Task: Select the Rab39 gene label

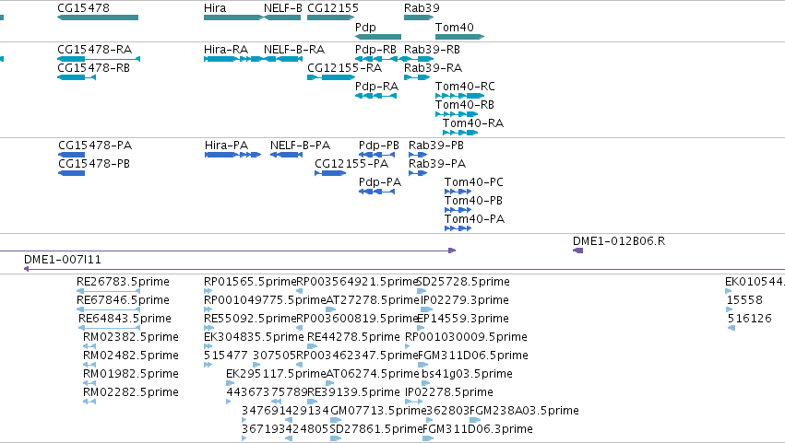Action: click(422, 8)
